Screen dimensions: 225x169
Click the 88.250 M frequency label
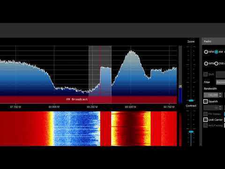pyautogui.click(x=92, y=107)
